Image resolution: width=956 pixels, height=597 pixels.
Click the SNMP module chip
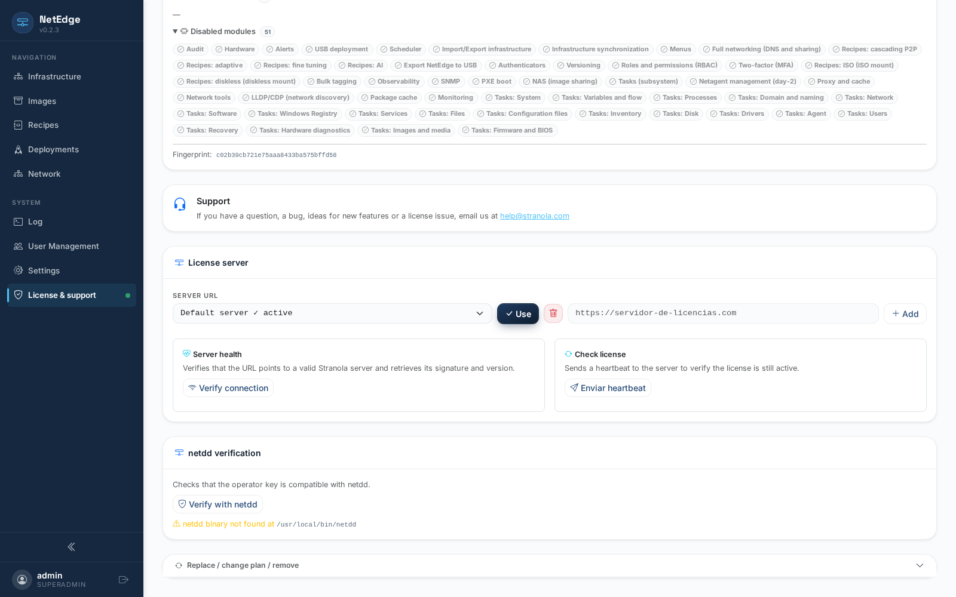tap(446, 82)
